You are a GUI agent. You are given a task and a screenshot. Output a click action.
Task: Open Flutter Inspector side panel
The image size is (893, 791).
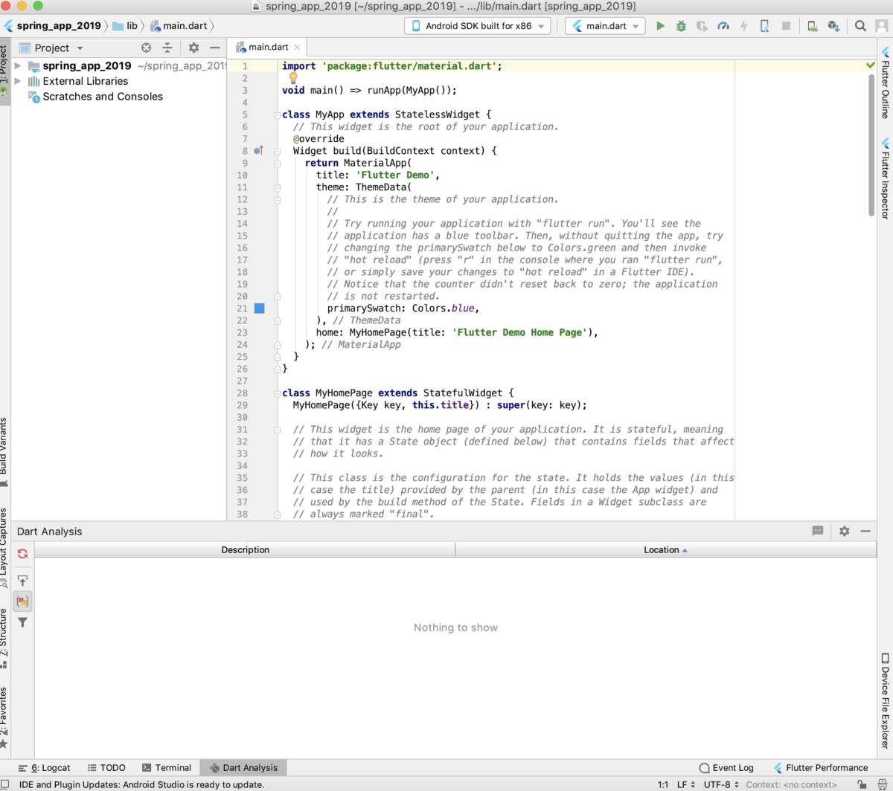[x=886, y=178]
